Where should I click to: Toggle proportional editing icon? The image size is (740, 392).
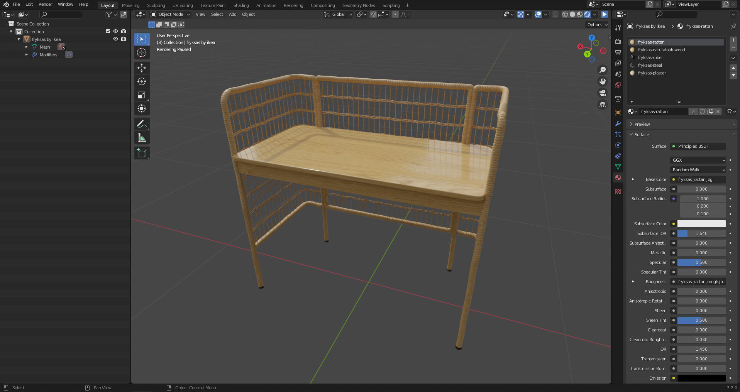(395, 14)
